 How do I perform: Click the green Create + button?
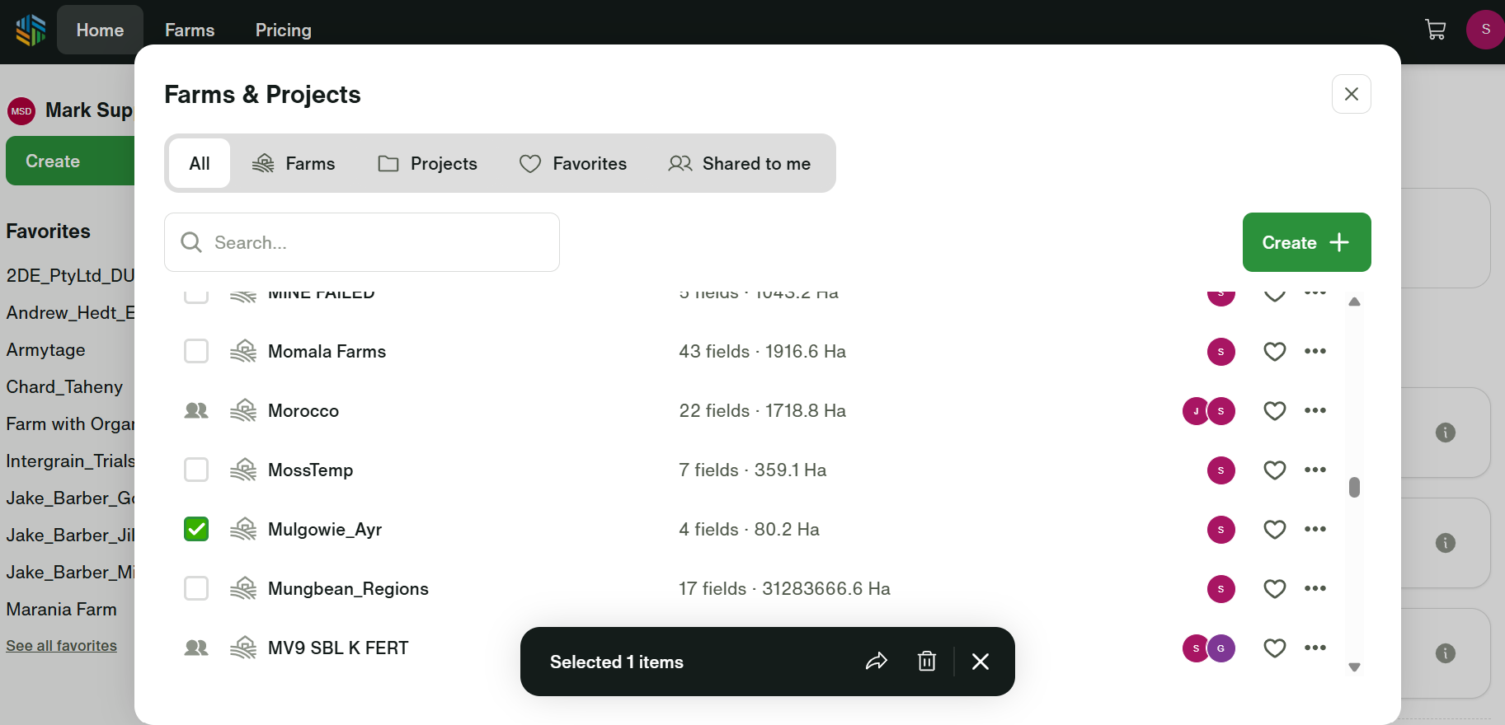1306,242
